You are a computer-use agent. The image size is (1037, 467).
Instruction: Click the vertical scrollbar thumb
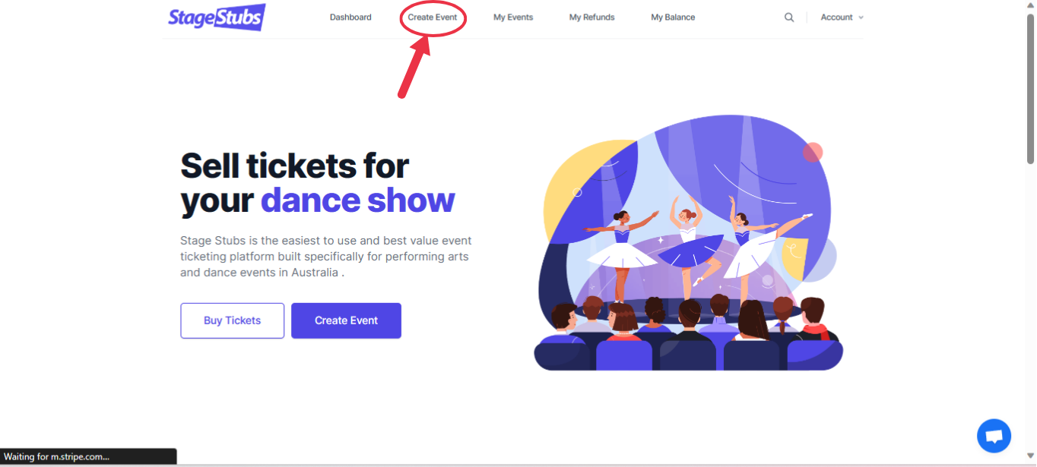[x=1031, y=87]
